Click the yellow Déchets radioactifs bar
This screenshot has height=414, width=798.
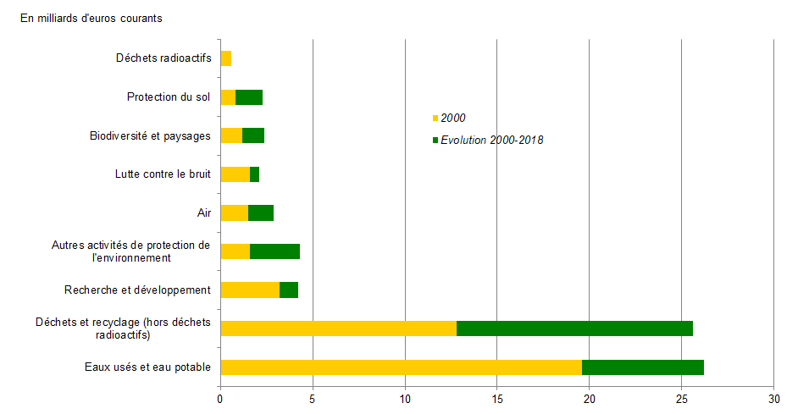(x=225, y=58)
